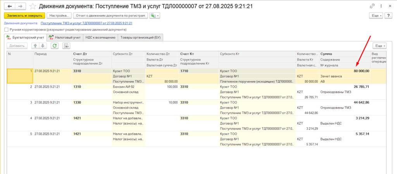Enable the Ручная корректировка checkbox
Image resolution: width=397 pixels, height=174 pixels.
coord(6,30)
